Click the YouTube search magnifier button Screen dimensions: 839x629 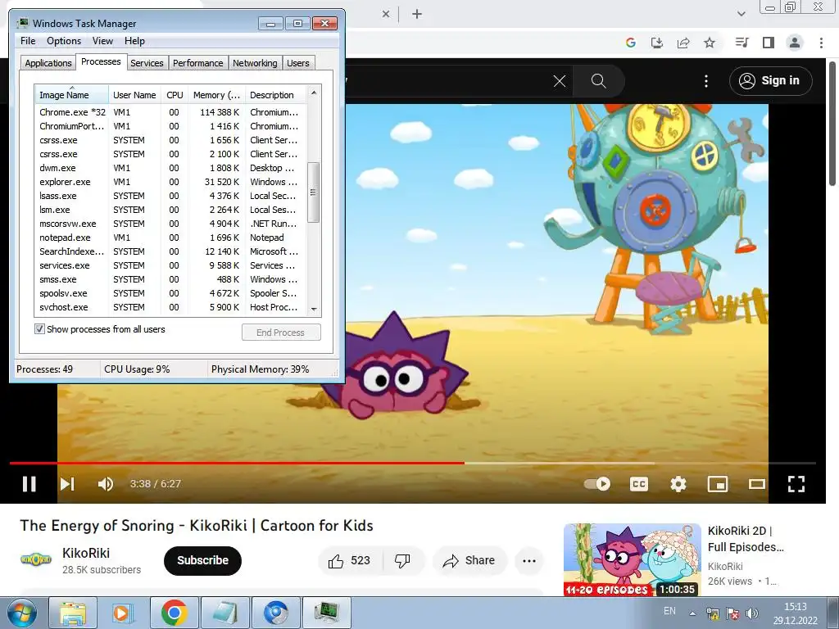(x=598, y=81)
